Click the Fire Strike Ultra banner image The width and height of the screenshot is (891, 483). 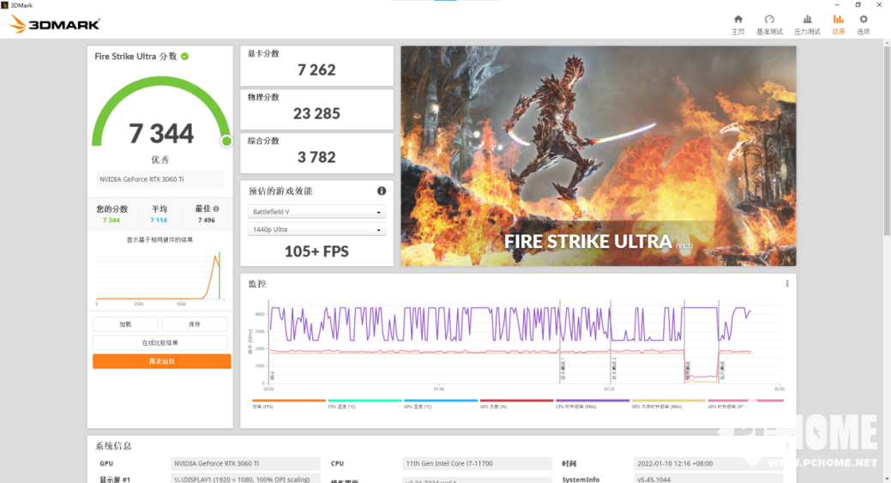coord(599,155)
